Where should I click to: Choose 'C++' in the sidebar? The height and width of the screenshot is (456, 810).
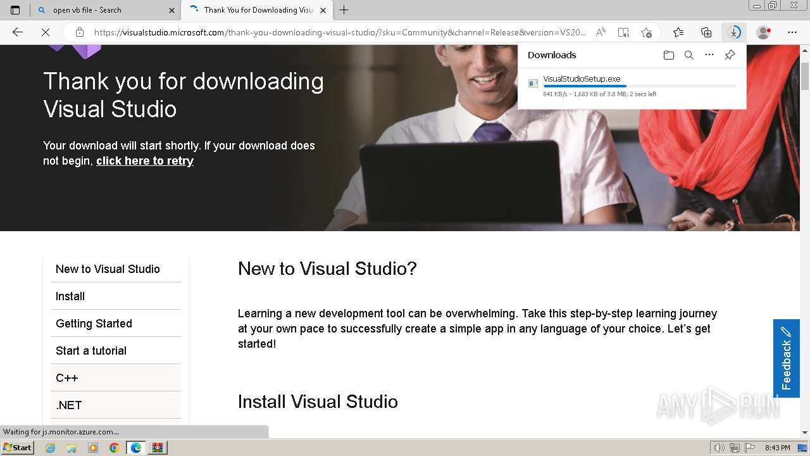point(116,378)
